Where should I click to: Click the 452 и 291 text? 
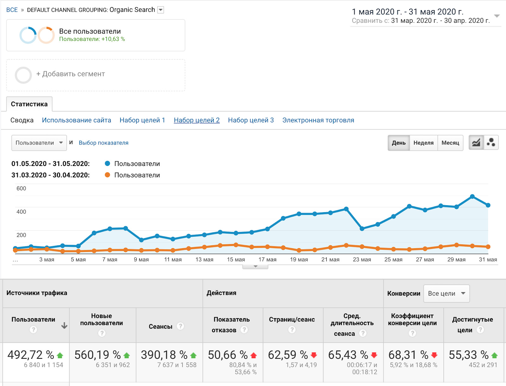pyautogui.click(x=483, y=365)
